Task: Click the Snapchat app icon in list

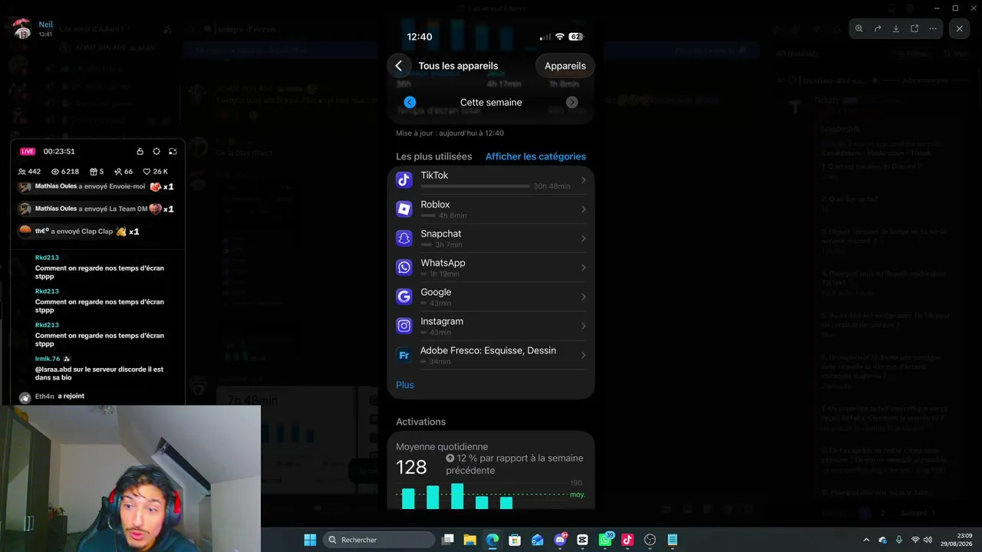Action: [x=404, y=238]
